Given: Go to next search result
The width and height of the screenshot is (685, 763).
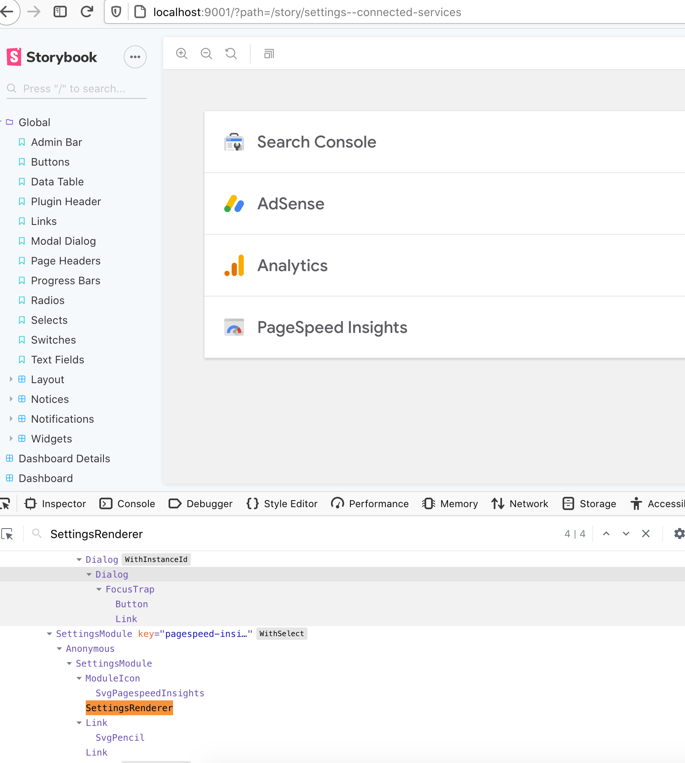Looking at the screenshot, I should pyautogui.click(x=626, y=534).
